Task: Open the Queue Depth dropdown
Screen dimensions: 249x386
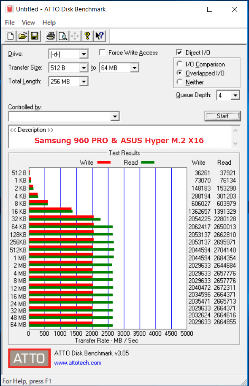Action: point(235,95)
